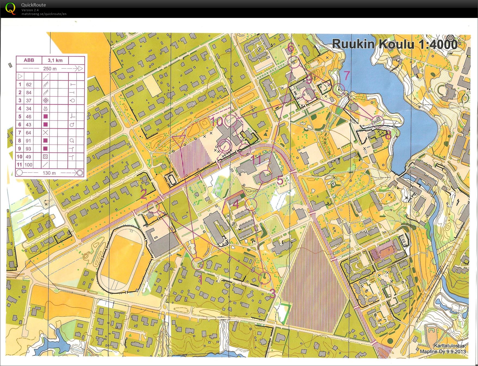Click the 'ABB' course name cell
The height and width of the screenshot is (366, 478).
coord(28,60)
